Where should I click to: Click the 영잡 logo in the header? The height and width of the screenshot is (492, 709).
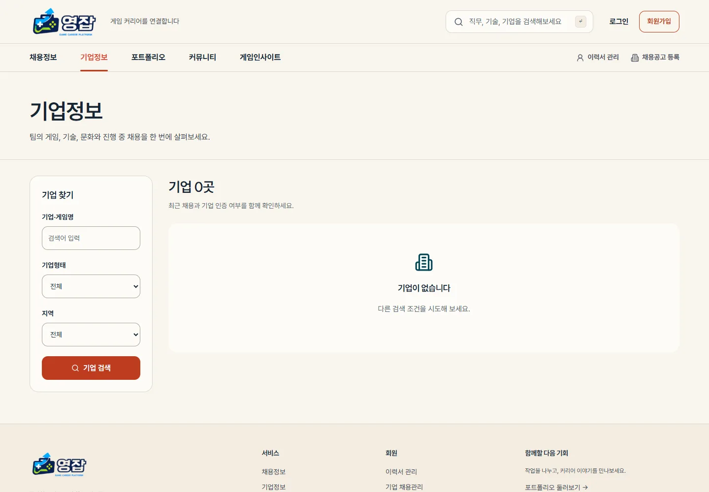(64, 22)
